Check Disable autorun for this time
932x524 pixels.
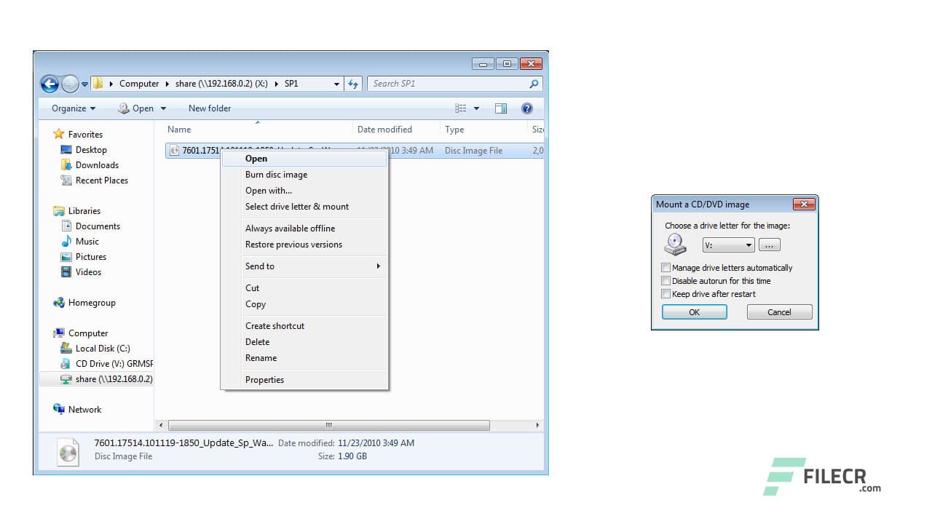(666, 280)
